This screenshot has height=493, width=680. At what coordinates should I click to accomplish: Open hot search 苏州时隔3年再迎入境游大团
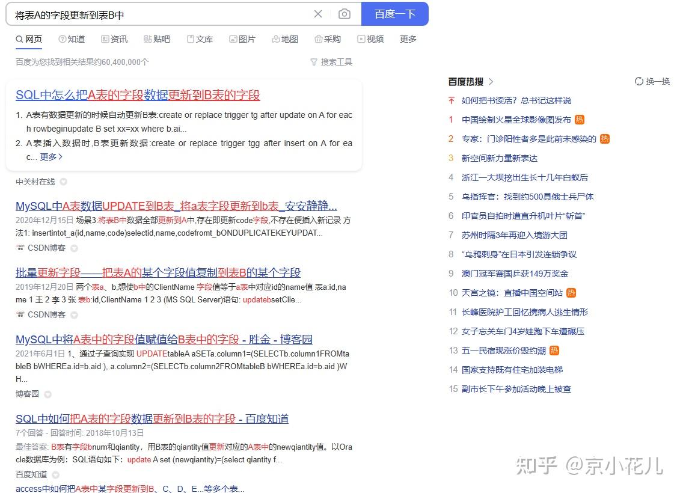(x=514, y=235)
